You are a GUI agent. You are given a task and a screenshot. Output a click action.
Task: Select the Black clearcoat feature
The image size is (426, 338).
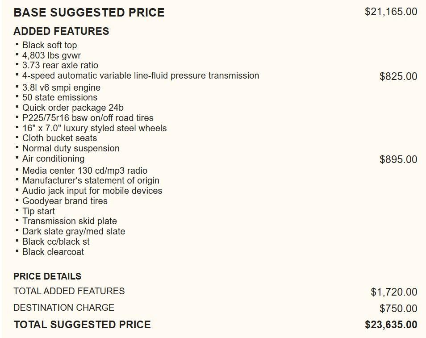53,252
